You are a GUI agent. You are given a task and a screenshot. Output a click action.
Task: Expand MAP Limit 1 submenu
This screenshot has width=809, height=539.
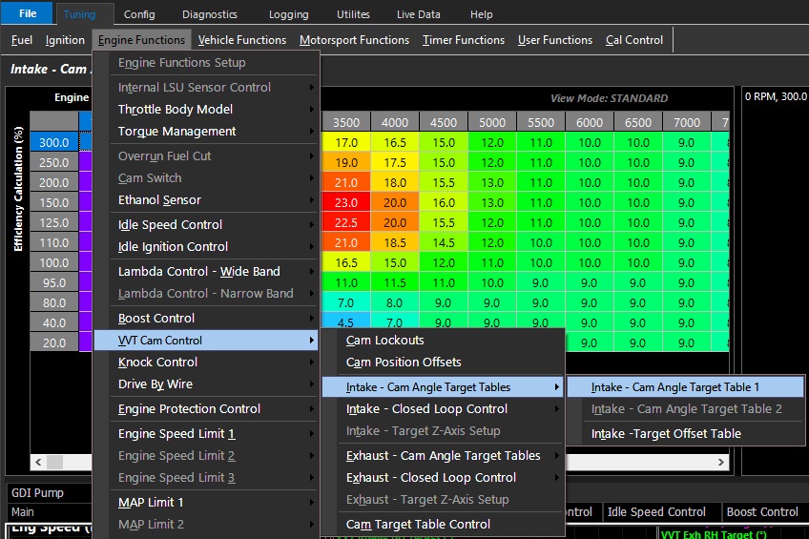point(205,503)
